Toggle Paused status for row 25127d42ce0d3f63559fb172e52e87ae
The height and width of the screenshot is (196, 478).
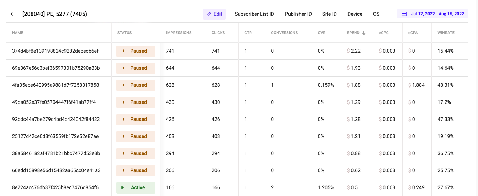pyautogui.click(x=136, y=136)
